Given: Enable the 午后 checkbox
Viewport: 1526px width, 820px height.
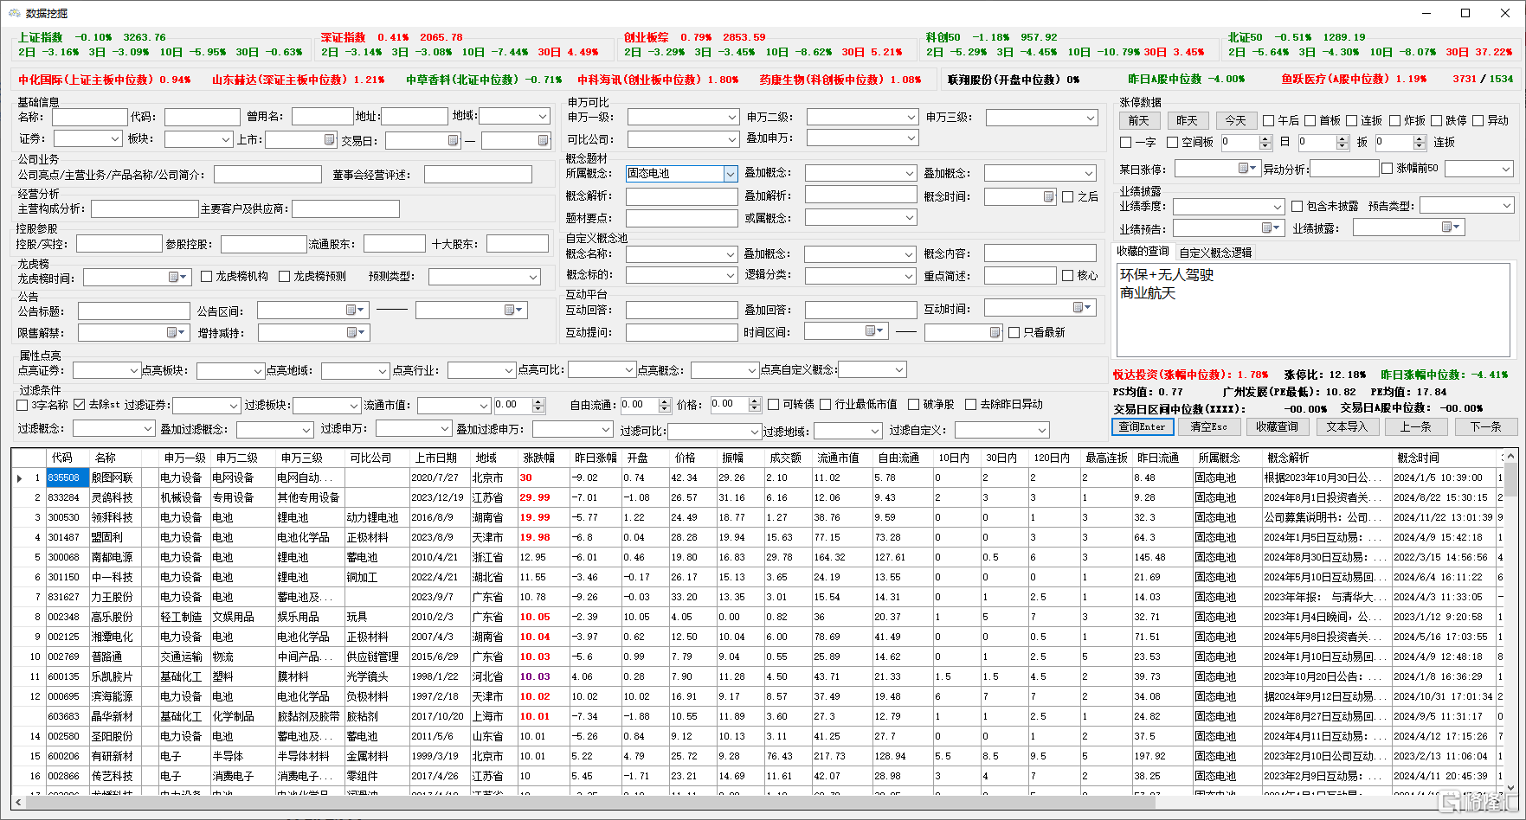Looking at the screenshot, I should pos(1269,121).
